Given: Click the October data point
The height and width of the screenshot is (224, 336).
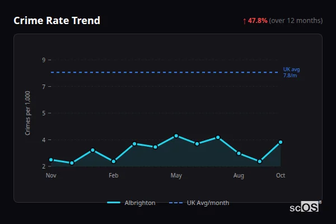Looking at the screenshot, I should pos(281,142).
